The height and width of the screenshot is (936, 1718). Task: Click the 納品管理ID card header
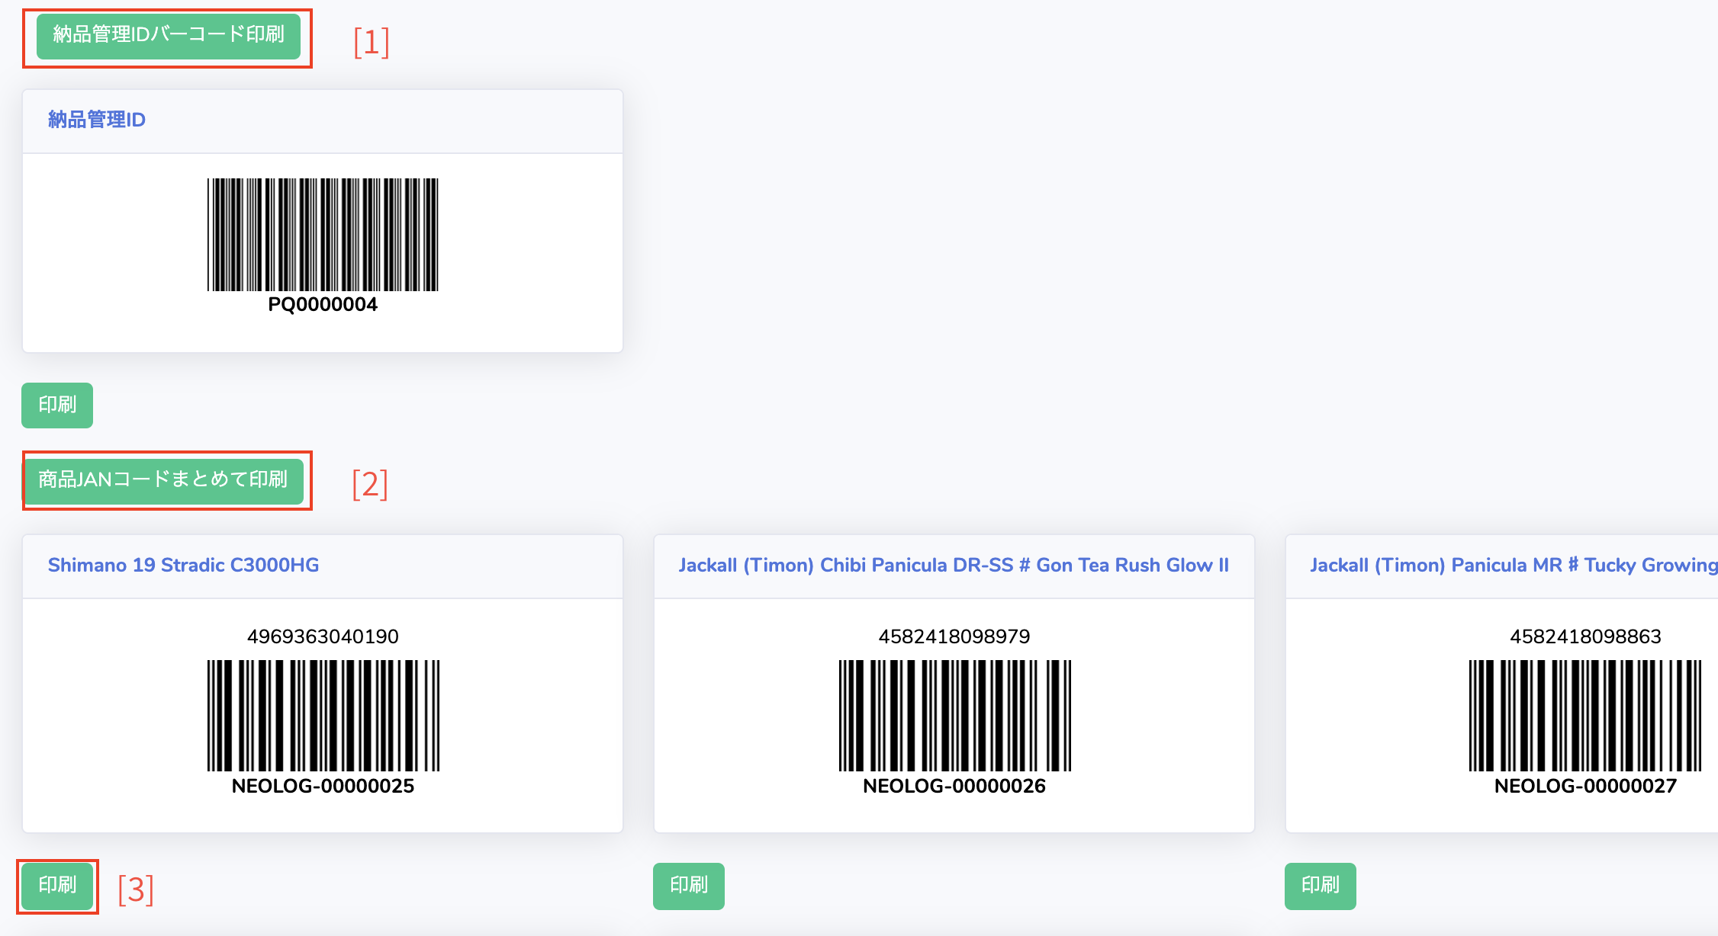point(97,120)
